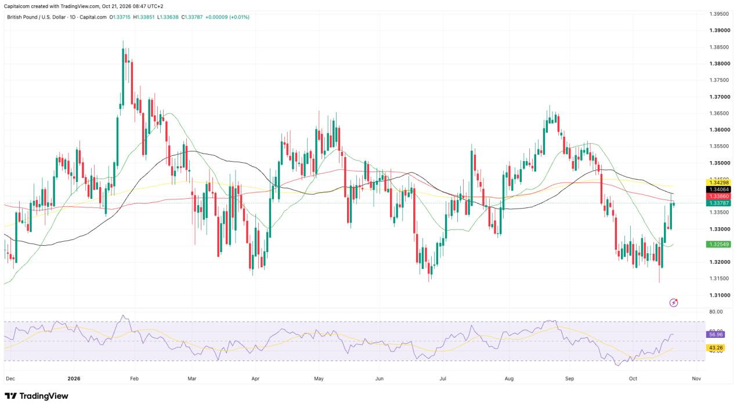The width and height of the screenshot is (737, 408).
Task: Click the high value H1.33851
Action: 144,17
